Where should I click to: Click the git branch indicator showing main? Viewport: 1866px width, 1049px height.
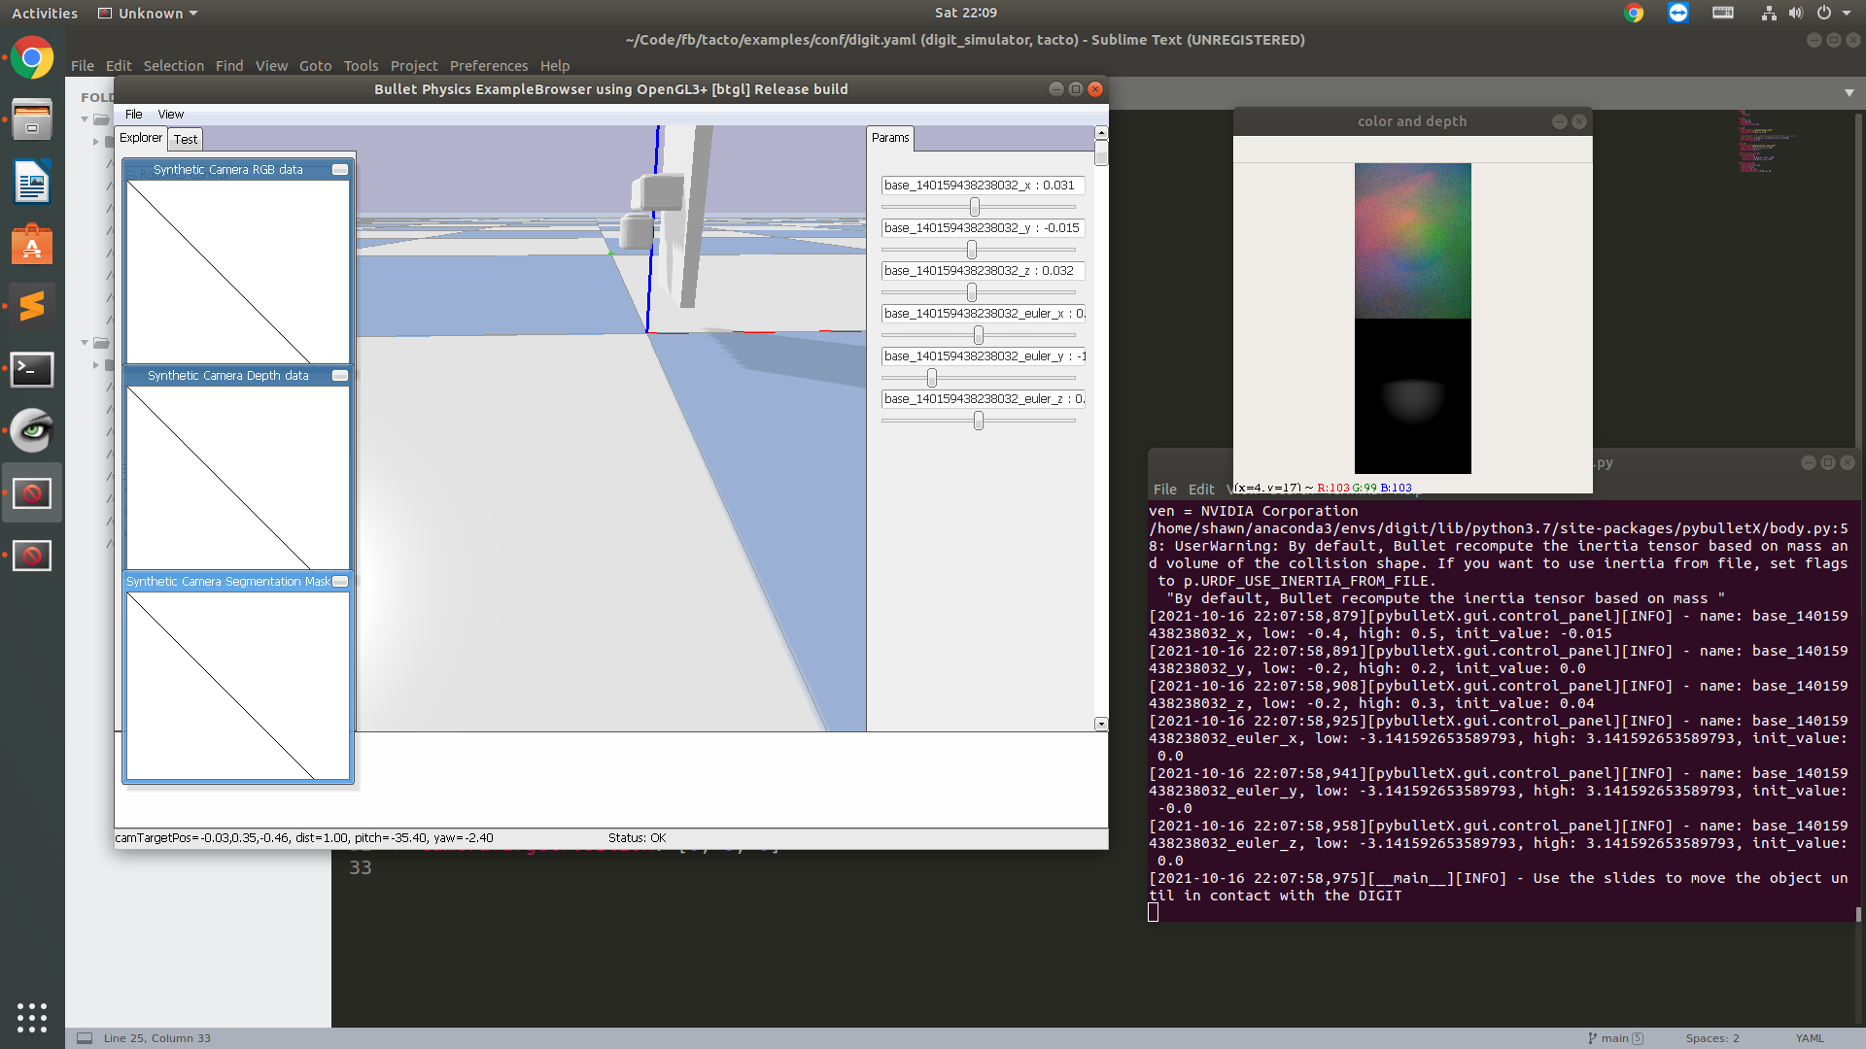click(x=1614, y=1037)
